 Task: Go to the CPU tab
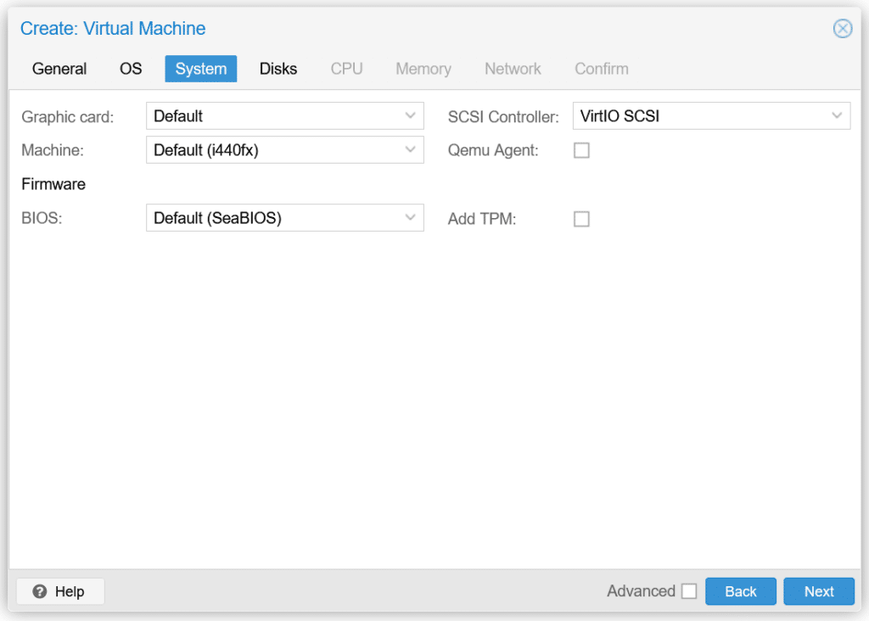click(x=346, y=69)
